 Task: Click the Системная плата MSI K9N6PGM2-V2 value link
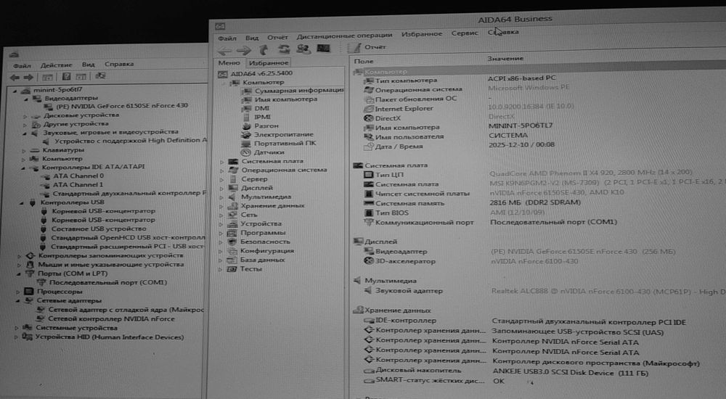pos(607,182)
